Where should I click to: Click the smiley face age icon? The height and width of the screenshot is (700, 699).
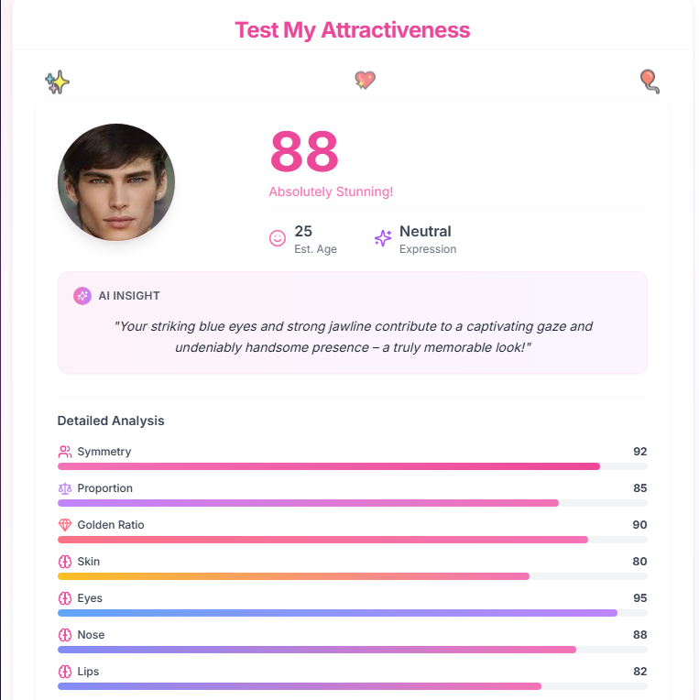pyautogui.click(x=278, y=238)
